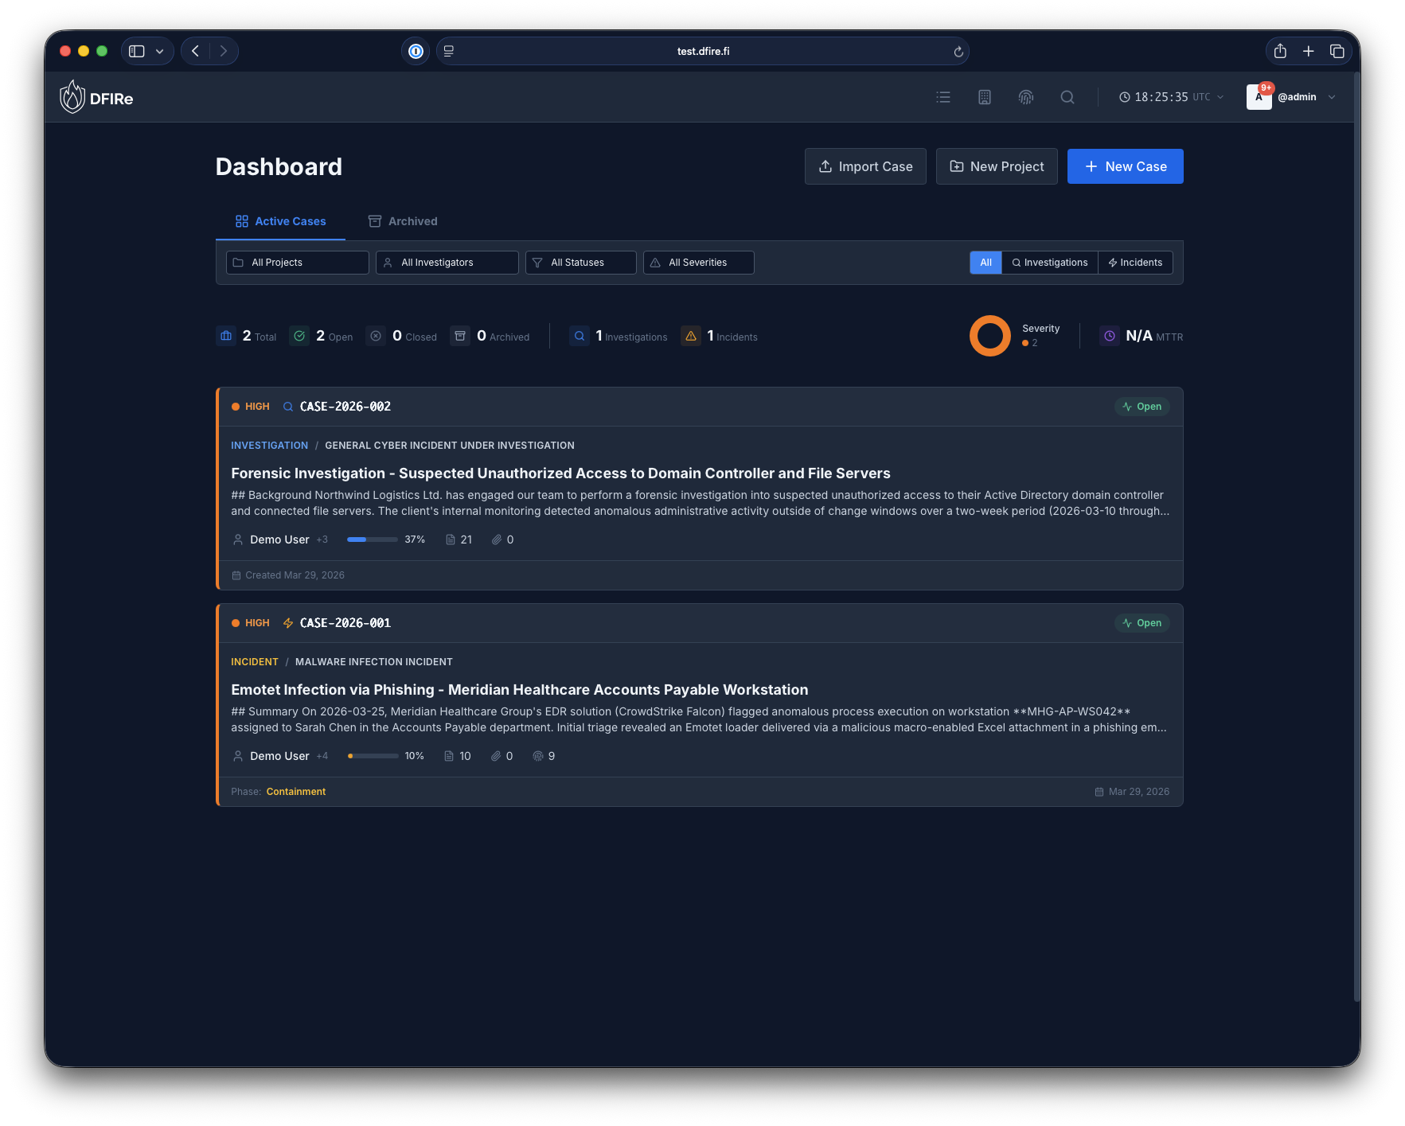Click the Containment phase label
The image size is (1405, 1126).
(x=296, y=792)
